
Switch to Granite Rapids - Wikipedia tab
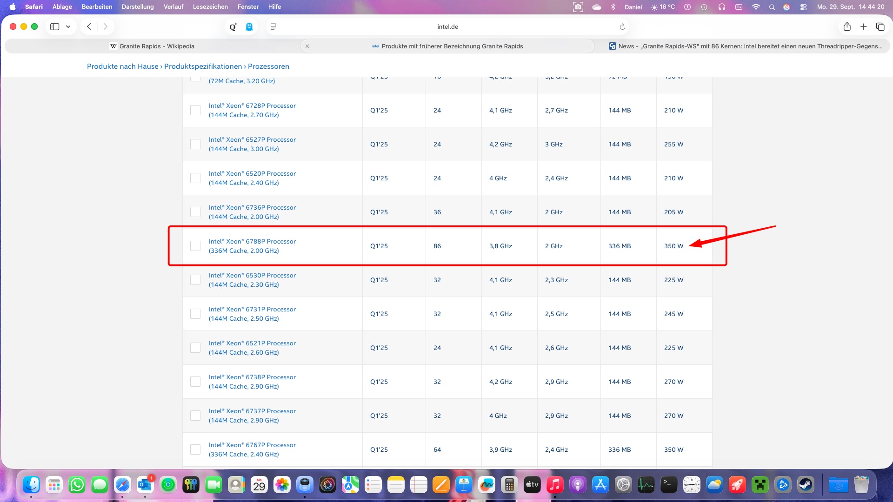point(153,46)
